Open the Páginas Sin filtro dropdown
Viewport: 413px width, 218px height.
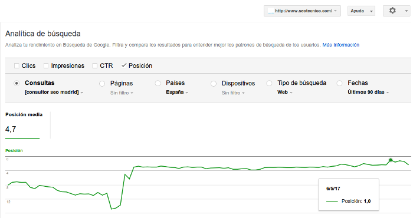pos(122,93)
